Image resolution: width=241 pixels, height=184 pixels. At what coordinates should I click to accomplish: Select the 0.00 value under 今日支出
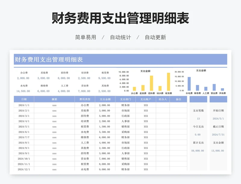click(198, 135)
